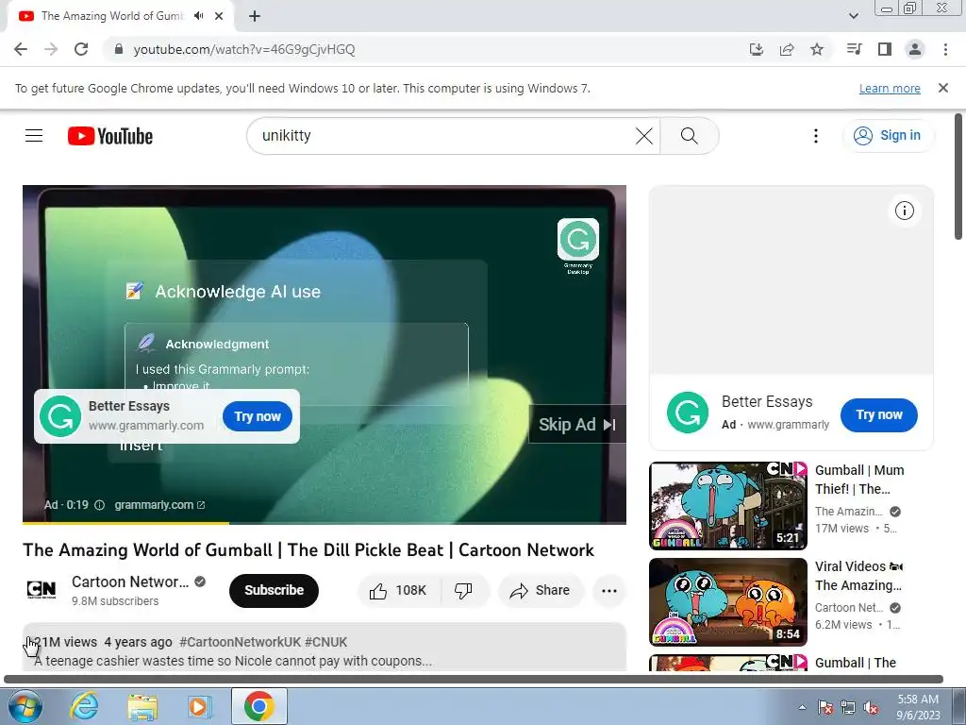Expand the video description box
Viewport: 966px width, 725px height.
pos(325,648)
